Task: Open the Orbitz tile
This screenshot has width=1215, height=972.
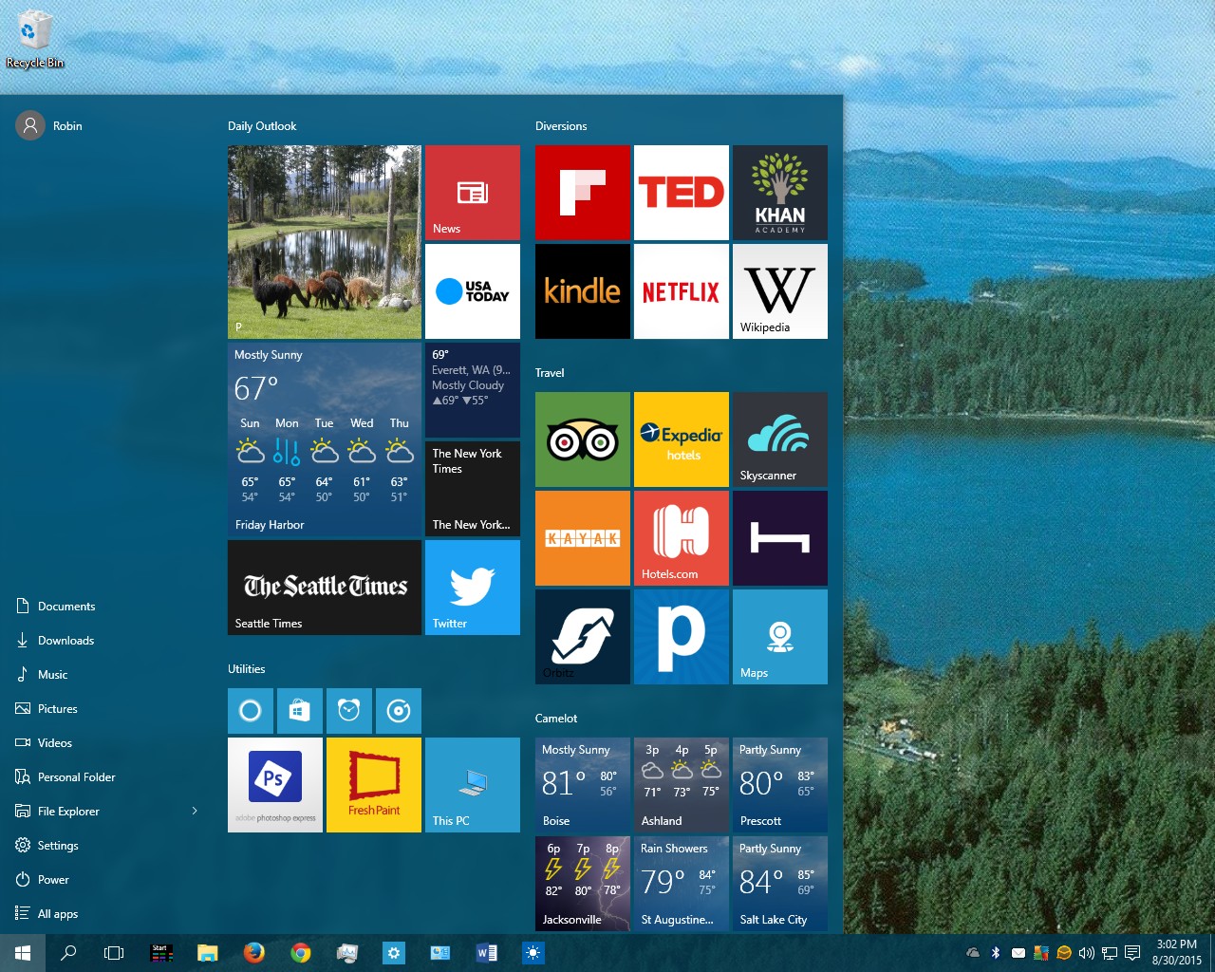Action: coord(583,637)
